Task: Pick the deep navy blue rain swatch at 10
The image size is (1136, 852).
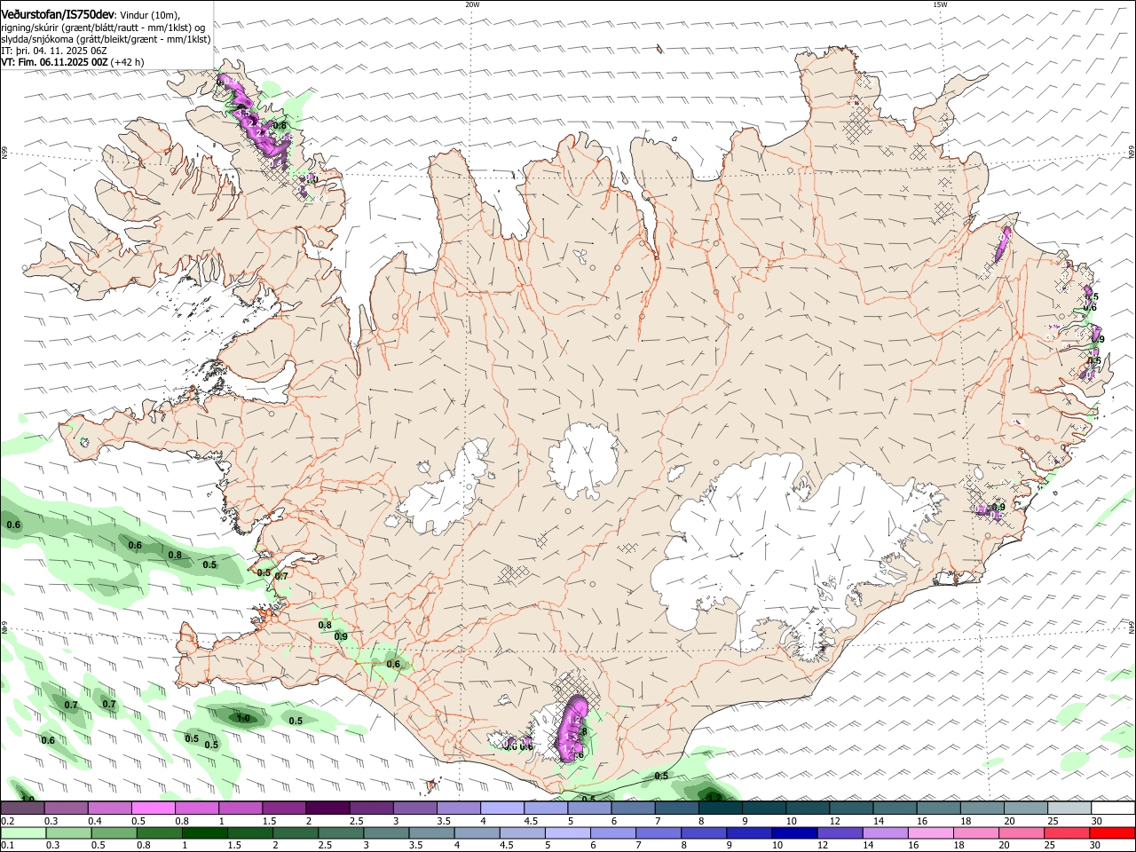Action: point(795,833)
